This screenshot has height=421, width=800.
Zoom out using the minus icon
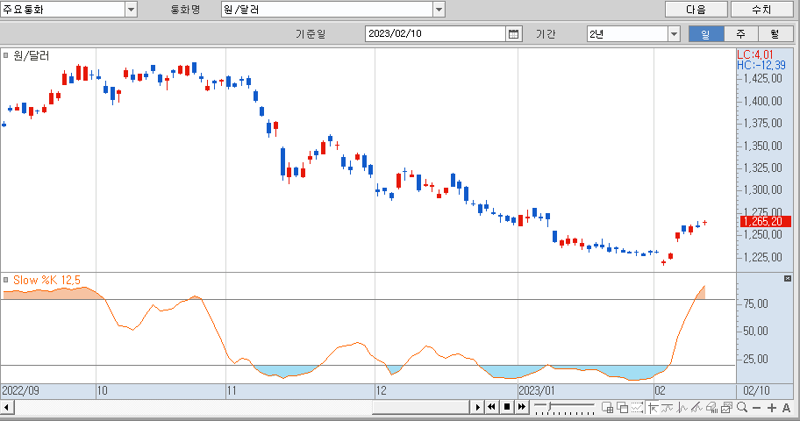(757, 408)
